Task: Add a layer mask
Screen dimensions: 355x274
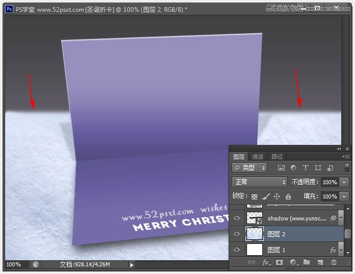Action: [x=279, y=262]
